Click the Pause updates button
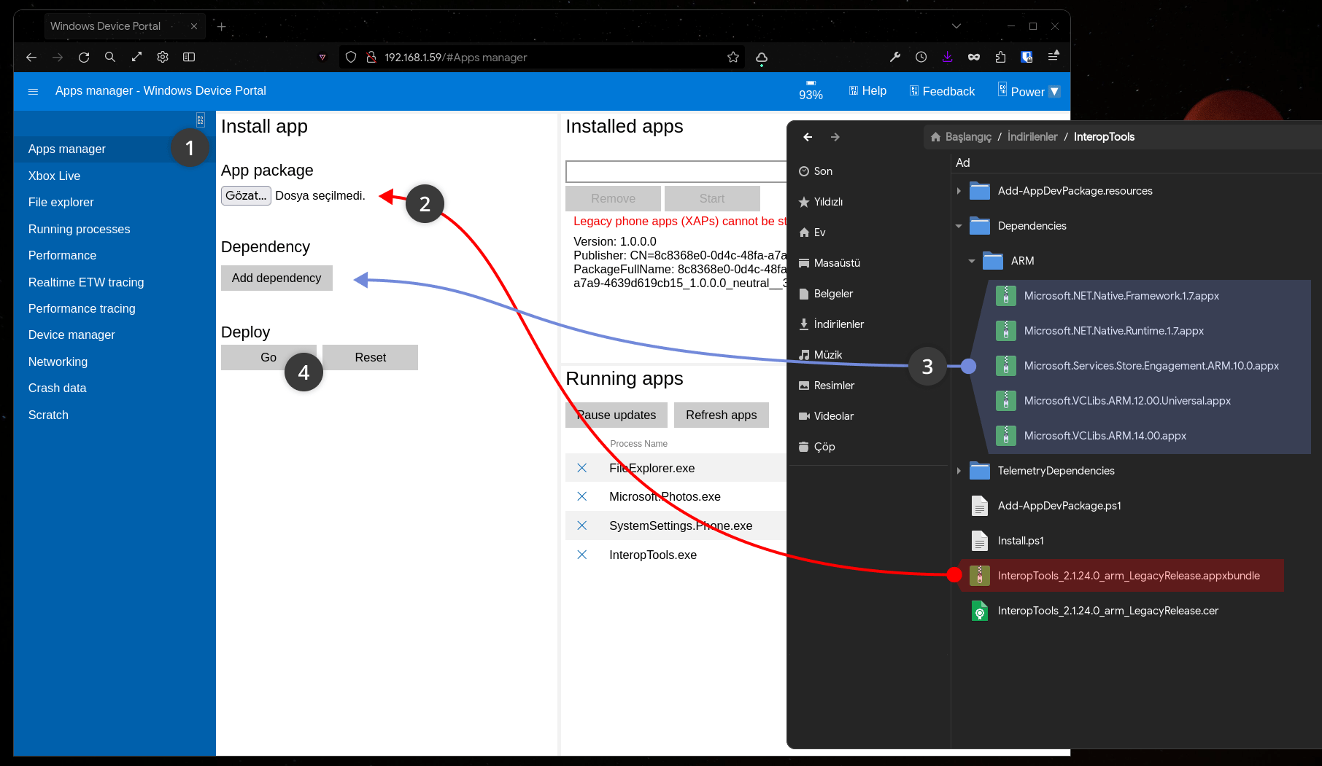 tap(616, 415)
